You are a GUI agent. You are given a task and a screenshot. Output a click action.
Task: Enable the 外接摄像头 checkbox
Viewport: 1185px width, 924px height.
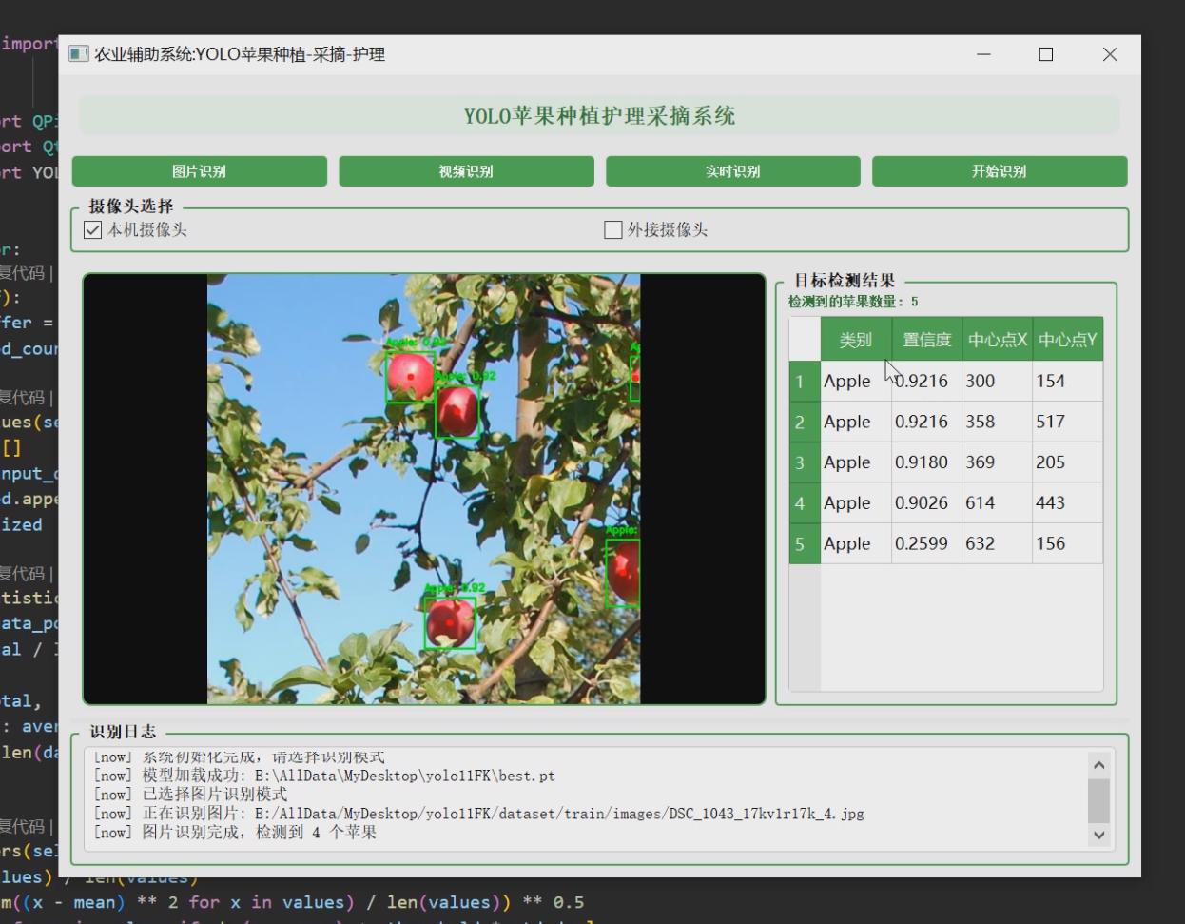(x=612, y=229)
